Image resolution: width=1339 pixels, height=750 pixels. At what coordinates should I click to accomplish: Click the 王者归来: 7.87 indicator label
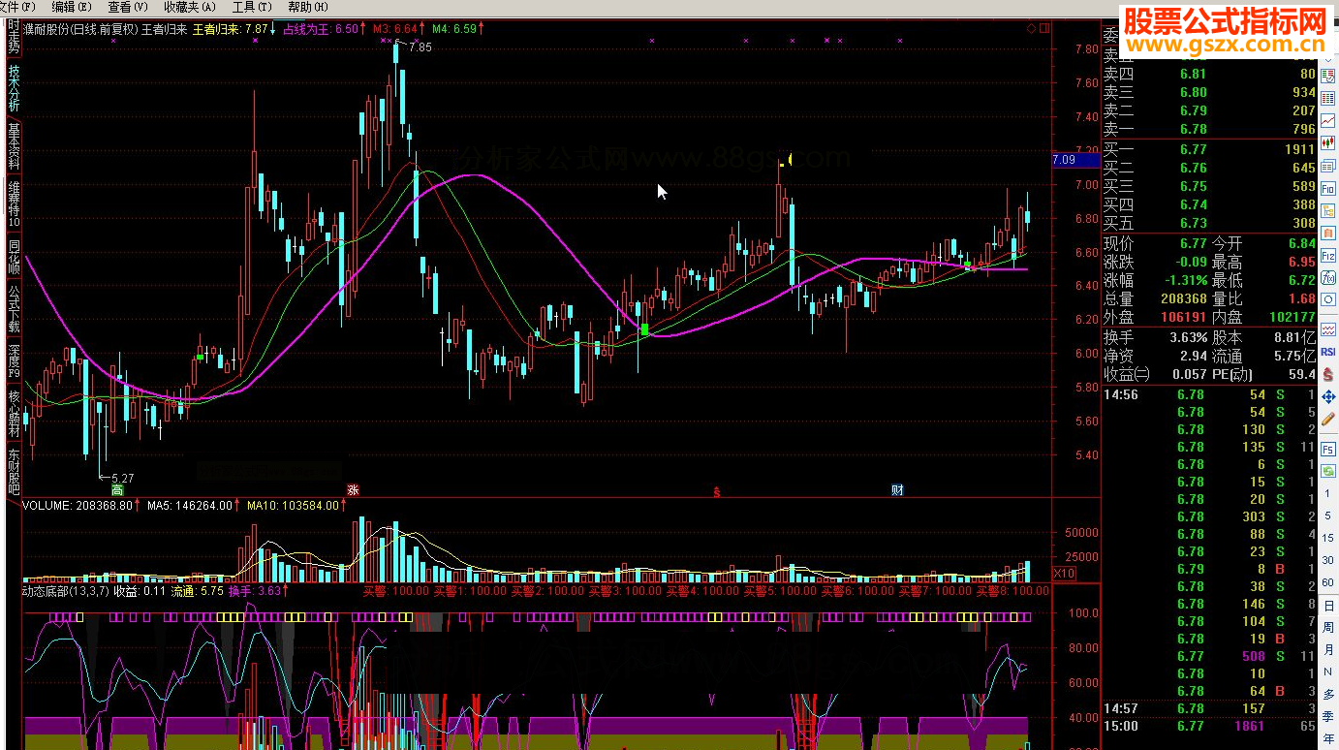tap(229, 29)
